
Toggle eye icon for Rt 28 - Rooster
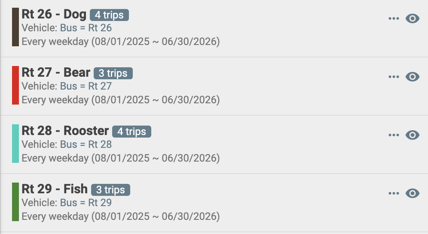413,135
